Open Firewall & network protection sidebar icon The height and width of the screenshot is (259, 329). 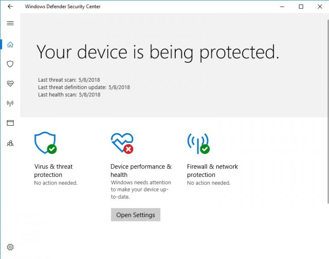point(10,103)
